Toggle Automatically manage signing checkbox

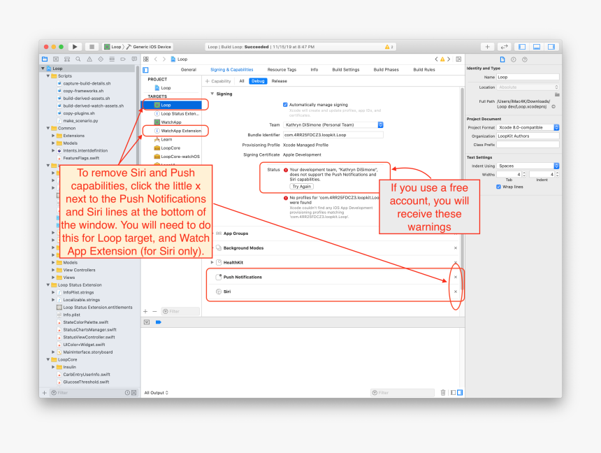click(285, 104)
